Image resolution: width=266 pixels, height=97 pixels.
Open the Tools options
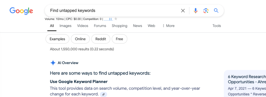point(217,26)
